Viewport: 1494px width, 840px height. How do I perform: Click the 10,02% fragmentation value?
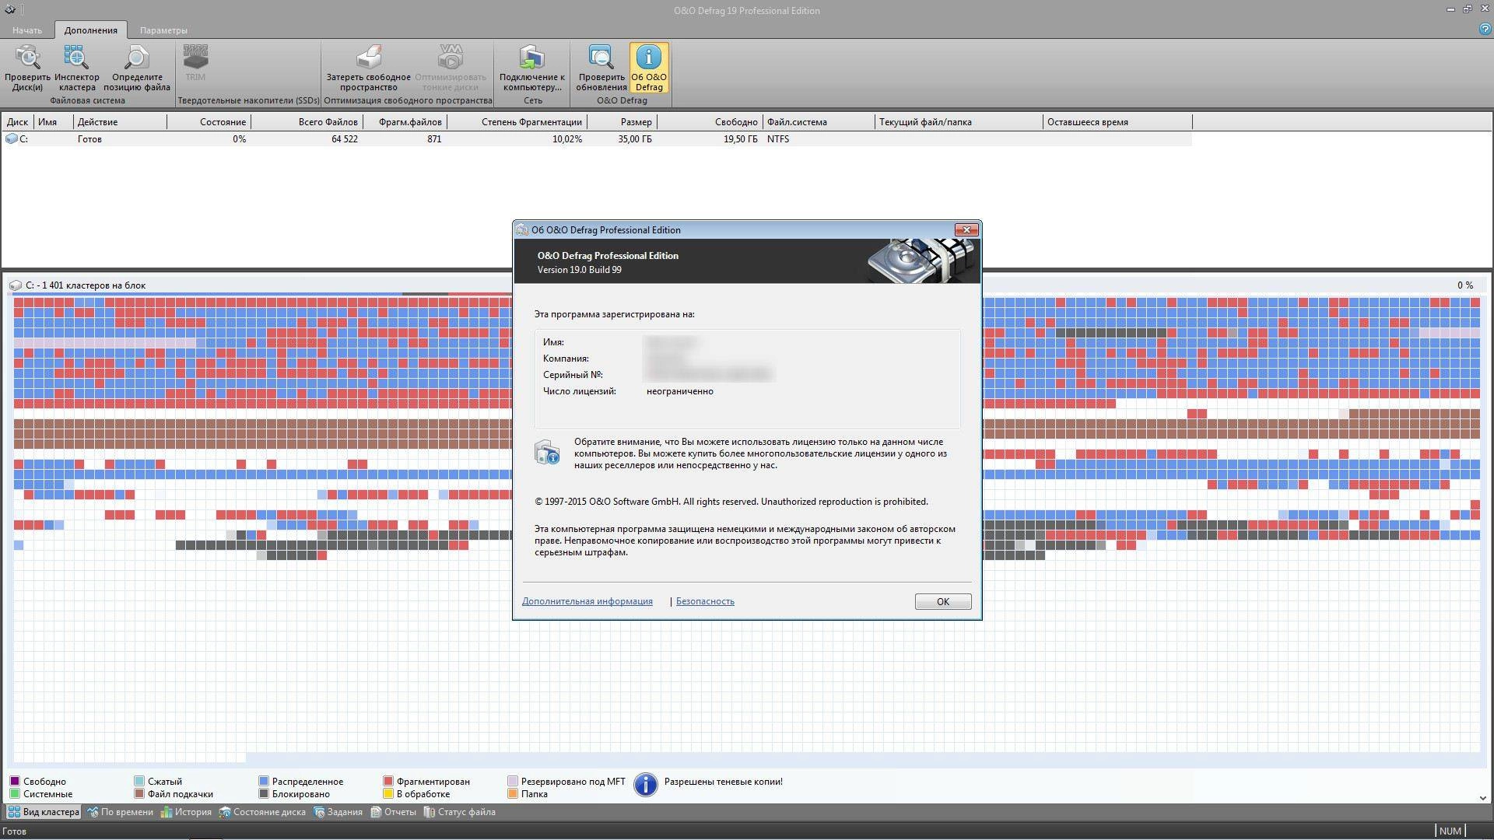[567, 139]
